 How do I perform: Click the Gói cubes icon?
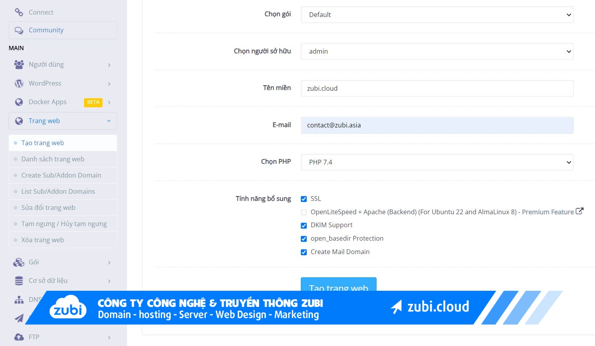click(x=19, y=262)
